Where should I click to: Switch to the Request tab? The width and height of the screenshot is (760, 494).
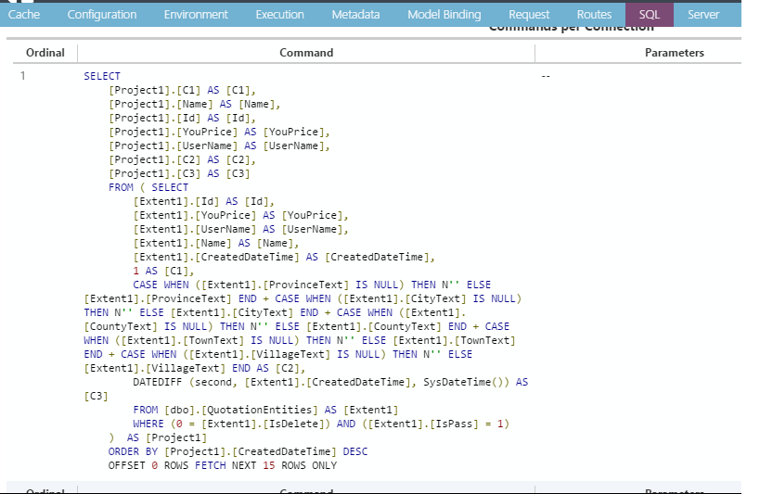(529, 15)
